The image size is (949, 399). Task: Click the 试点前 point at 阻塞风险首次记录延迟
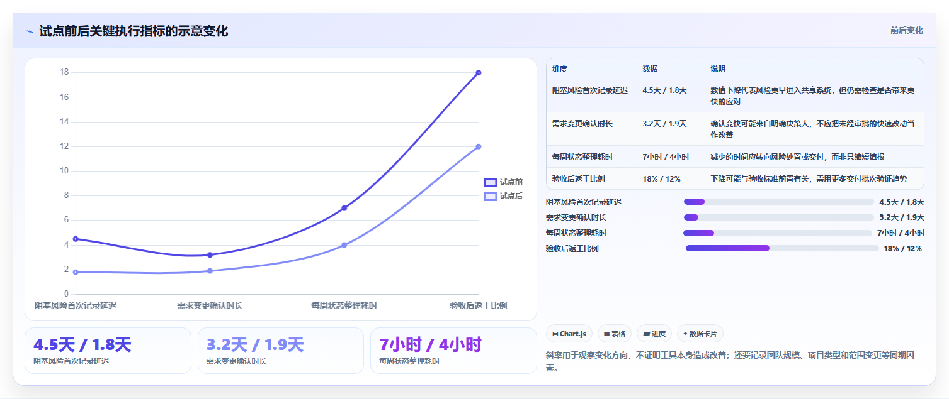76,239
